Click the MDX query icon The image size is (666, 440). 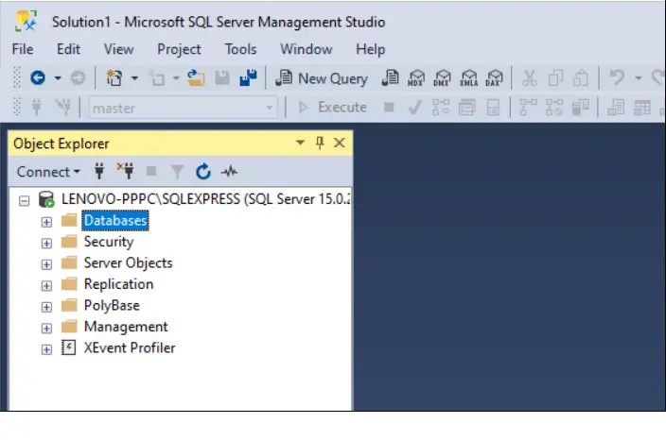click(x=416, y=78)
